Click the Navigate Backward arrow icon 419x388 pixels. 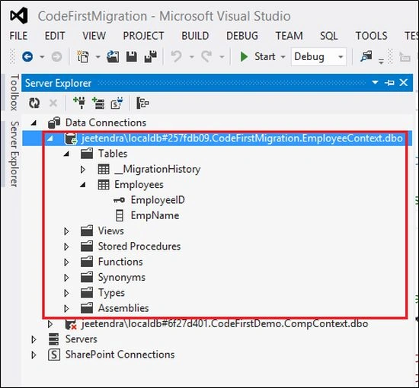pos(27,56)
